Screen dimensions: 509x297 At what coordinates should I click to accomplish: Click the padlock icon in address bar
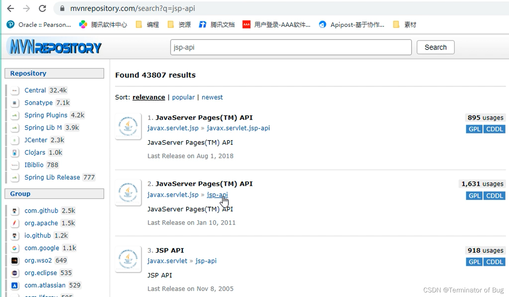62,8
